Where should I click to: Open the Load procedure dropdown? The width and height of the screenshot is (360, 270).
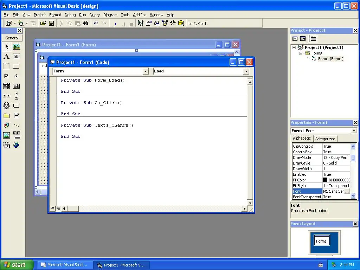pyautogui.click(x=246, y=71)
